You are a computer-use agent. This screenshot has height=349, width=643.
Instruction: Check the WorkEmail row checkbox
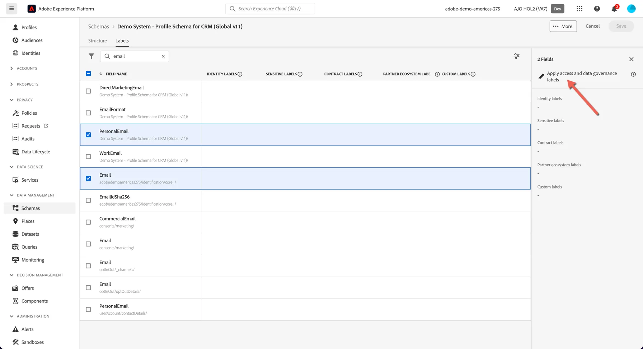(x=88, y=157)
